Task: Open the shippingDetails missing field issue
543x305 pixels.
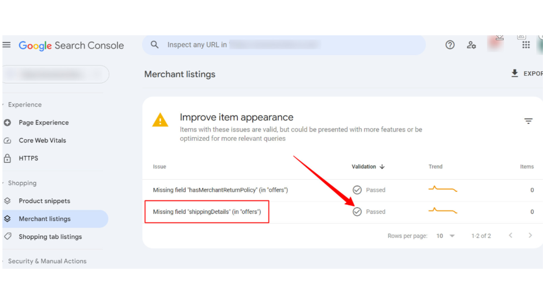Action: (x=207, y=212)
